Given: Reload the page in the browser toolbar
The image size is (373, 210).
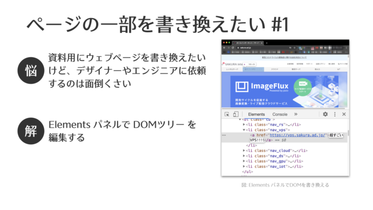Looking at the screenshot, I should 233,48.
